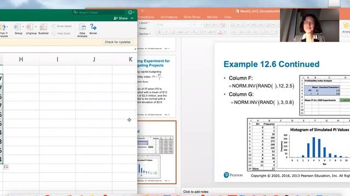Screen dimensions: 350x196
Task: Open the font color dropdown arrow in PowerPoint
Action: 225,33
